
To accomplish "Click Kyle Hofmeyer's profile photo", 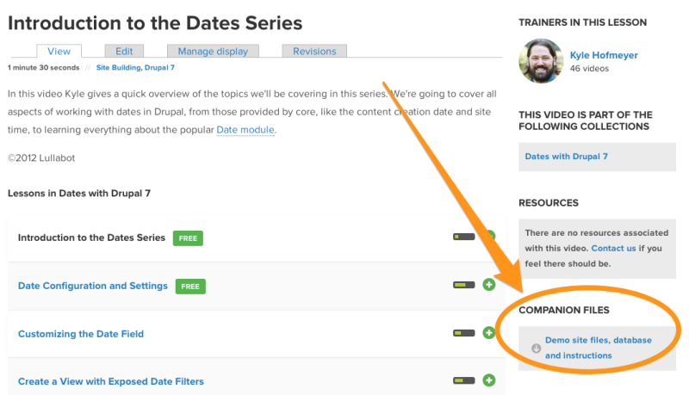I will coord(541,60).
